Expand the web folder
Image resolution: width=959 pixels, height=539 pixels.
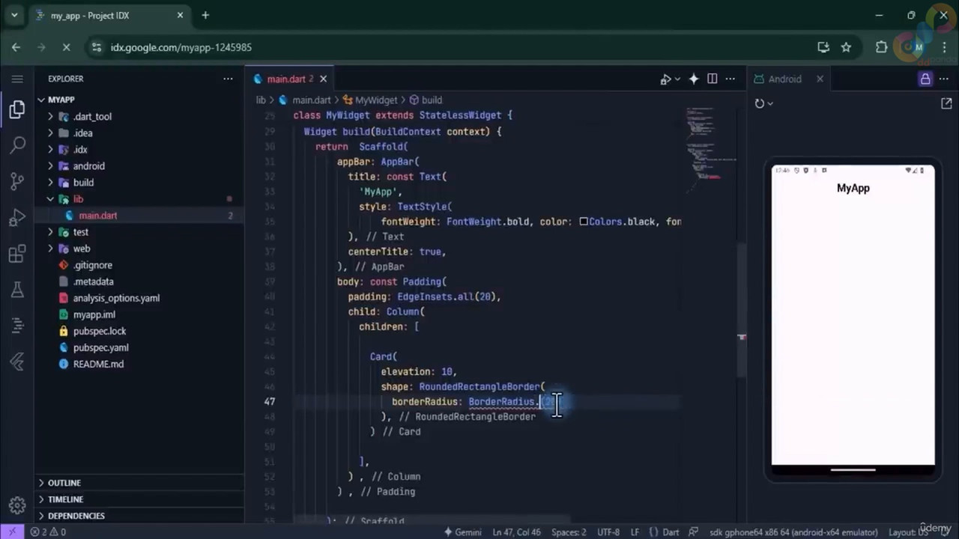coord(50,249)
